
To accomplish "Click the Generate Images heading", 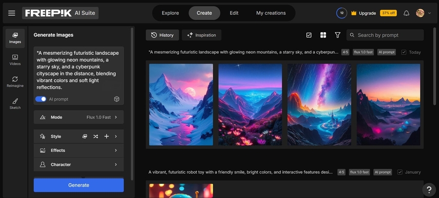I will tap(53, 35).
